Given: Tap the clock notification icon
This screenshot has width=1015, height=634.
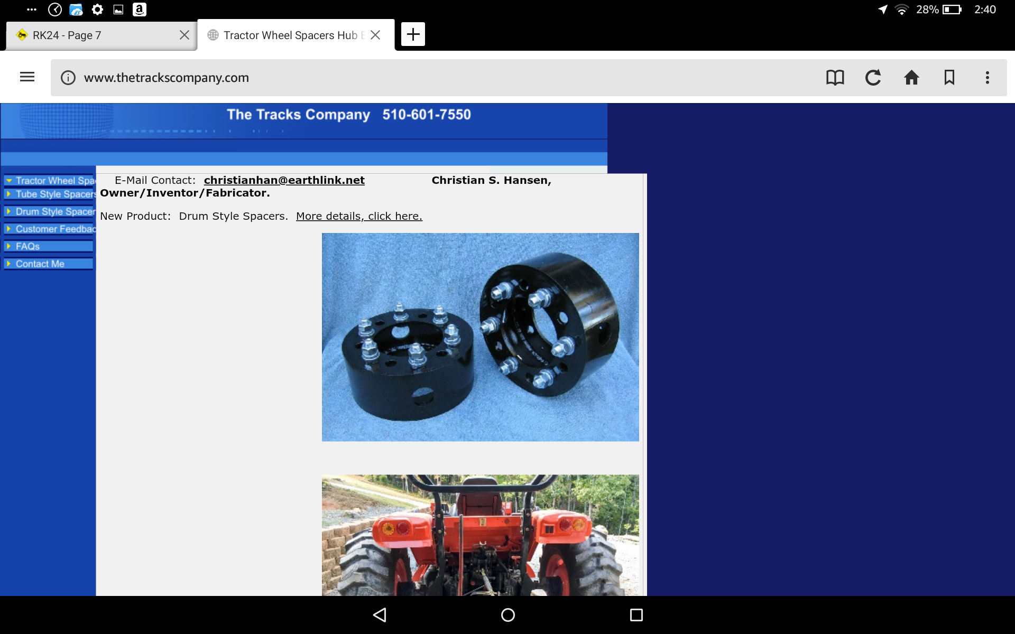Looking at the screenshot, I should pos(55,9).
